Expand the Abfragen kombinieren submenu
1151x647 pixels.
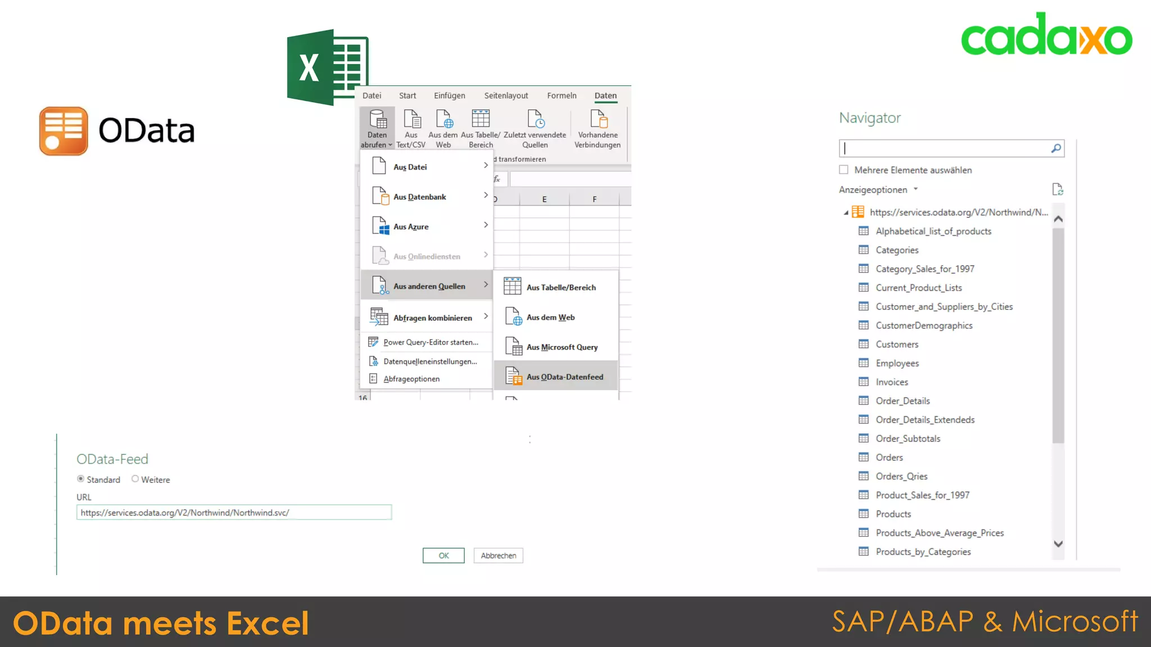pyautogui.click(x=427, y=317)
